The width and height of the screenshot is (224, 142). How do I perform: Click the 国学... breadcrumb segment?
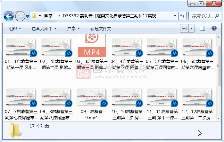[x=50, y=16]
